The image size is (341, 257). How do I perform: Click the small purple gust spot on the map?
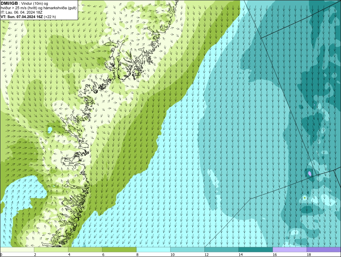(x=310, y=173)
